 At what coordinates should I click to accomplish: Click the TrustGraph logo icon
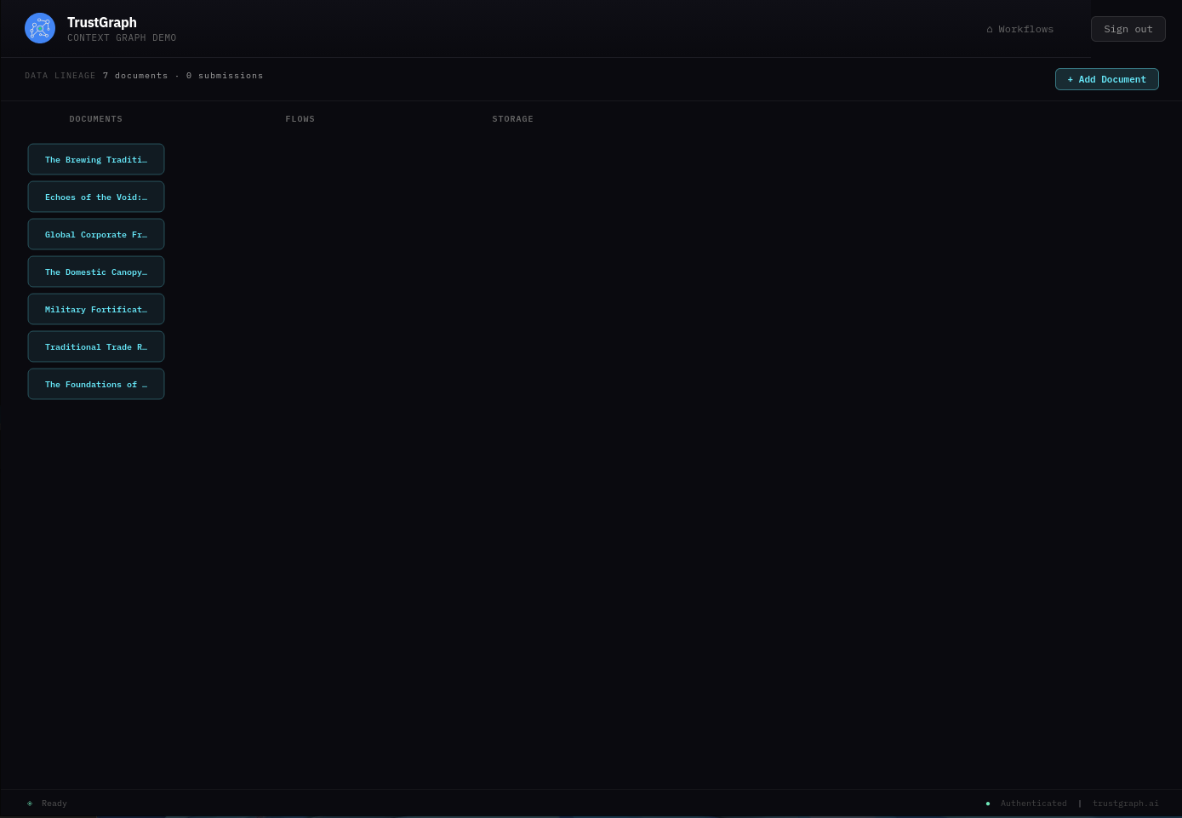pos(40,28)
